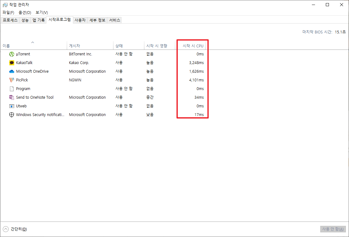Sort by the 상태 column header
This screenshot has height=237, width=349.
click(129, 46)
